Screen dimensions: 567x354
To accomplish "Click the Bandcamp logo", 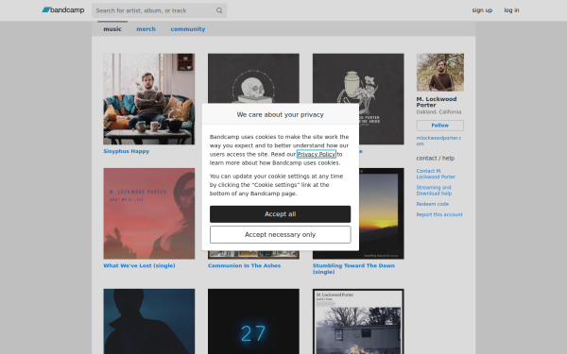I will tap(63, 10).
